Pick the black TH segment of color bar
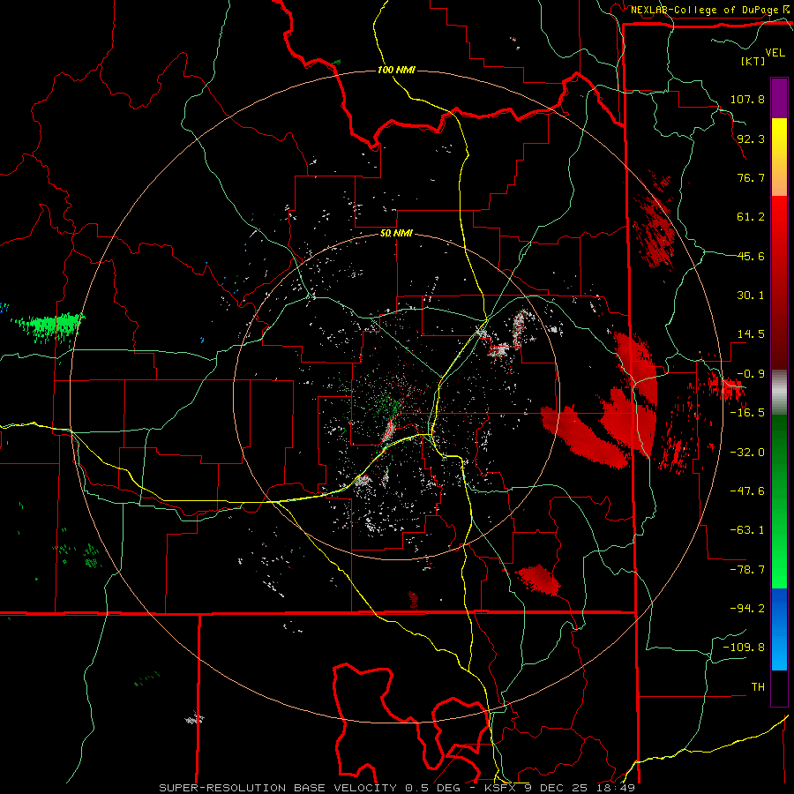Screen dimensions: 794x794 click(x=779, y=687)
